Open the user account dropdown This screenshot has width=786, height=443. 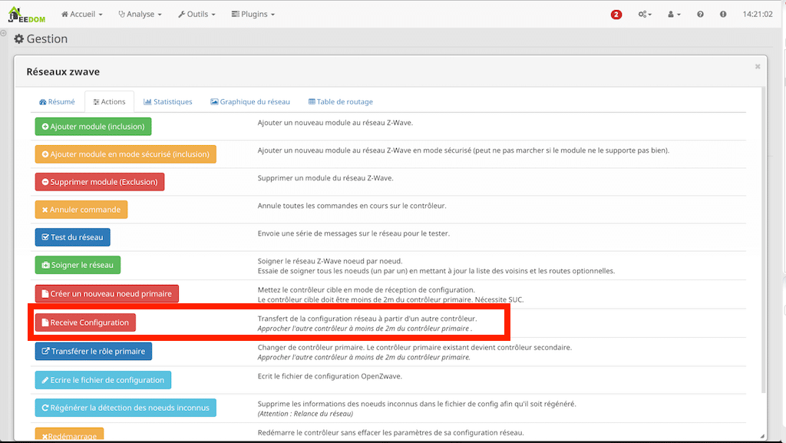[673, 15]
